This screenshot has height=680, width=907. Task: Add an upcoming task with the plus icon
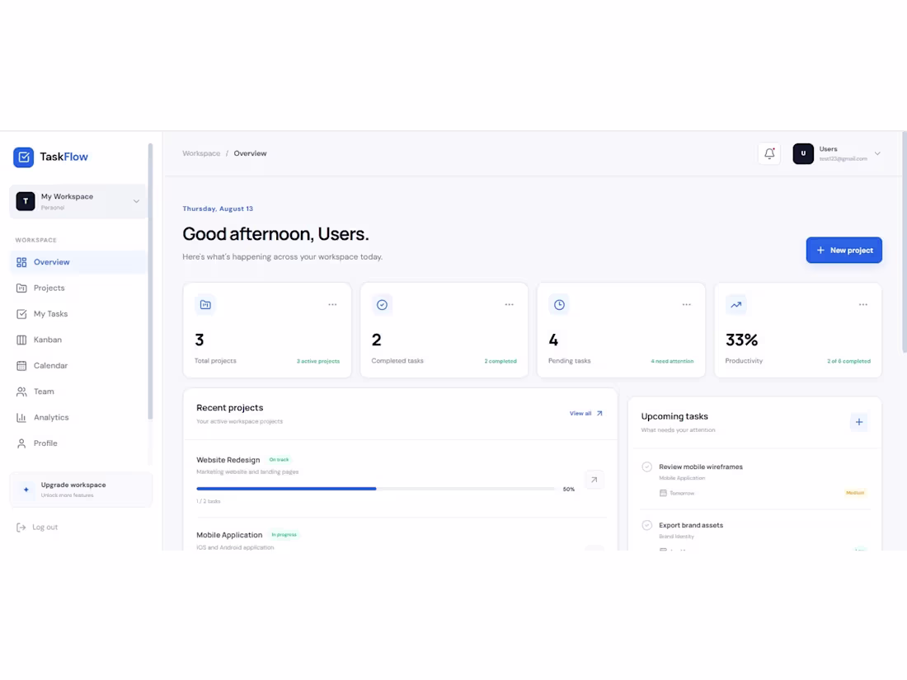(859, 422)
